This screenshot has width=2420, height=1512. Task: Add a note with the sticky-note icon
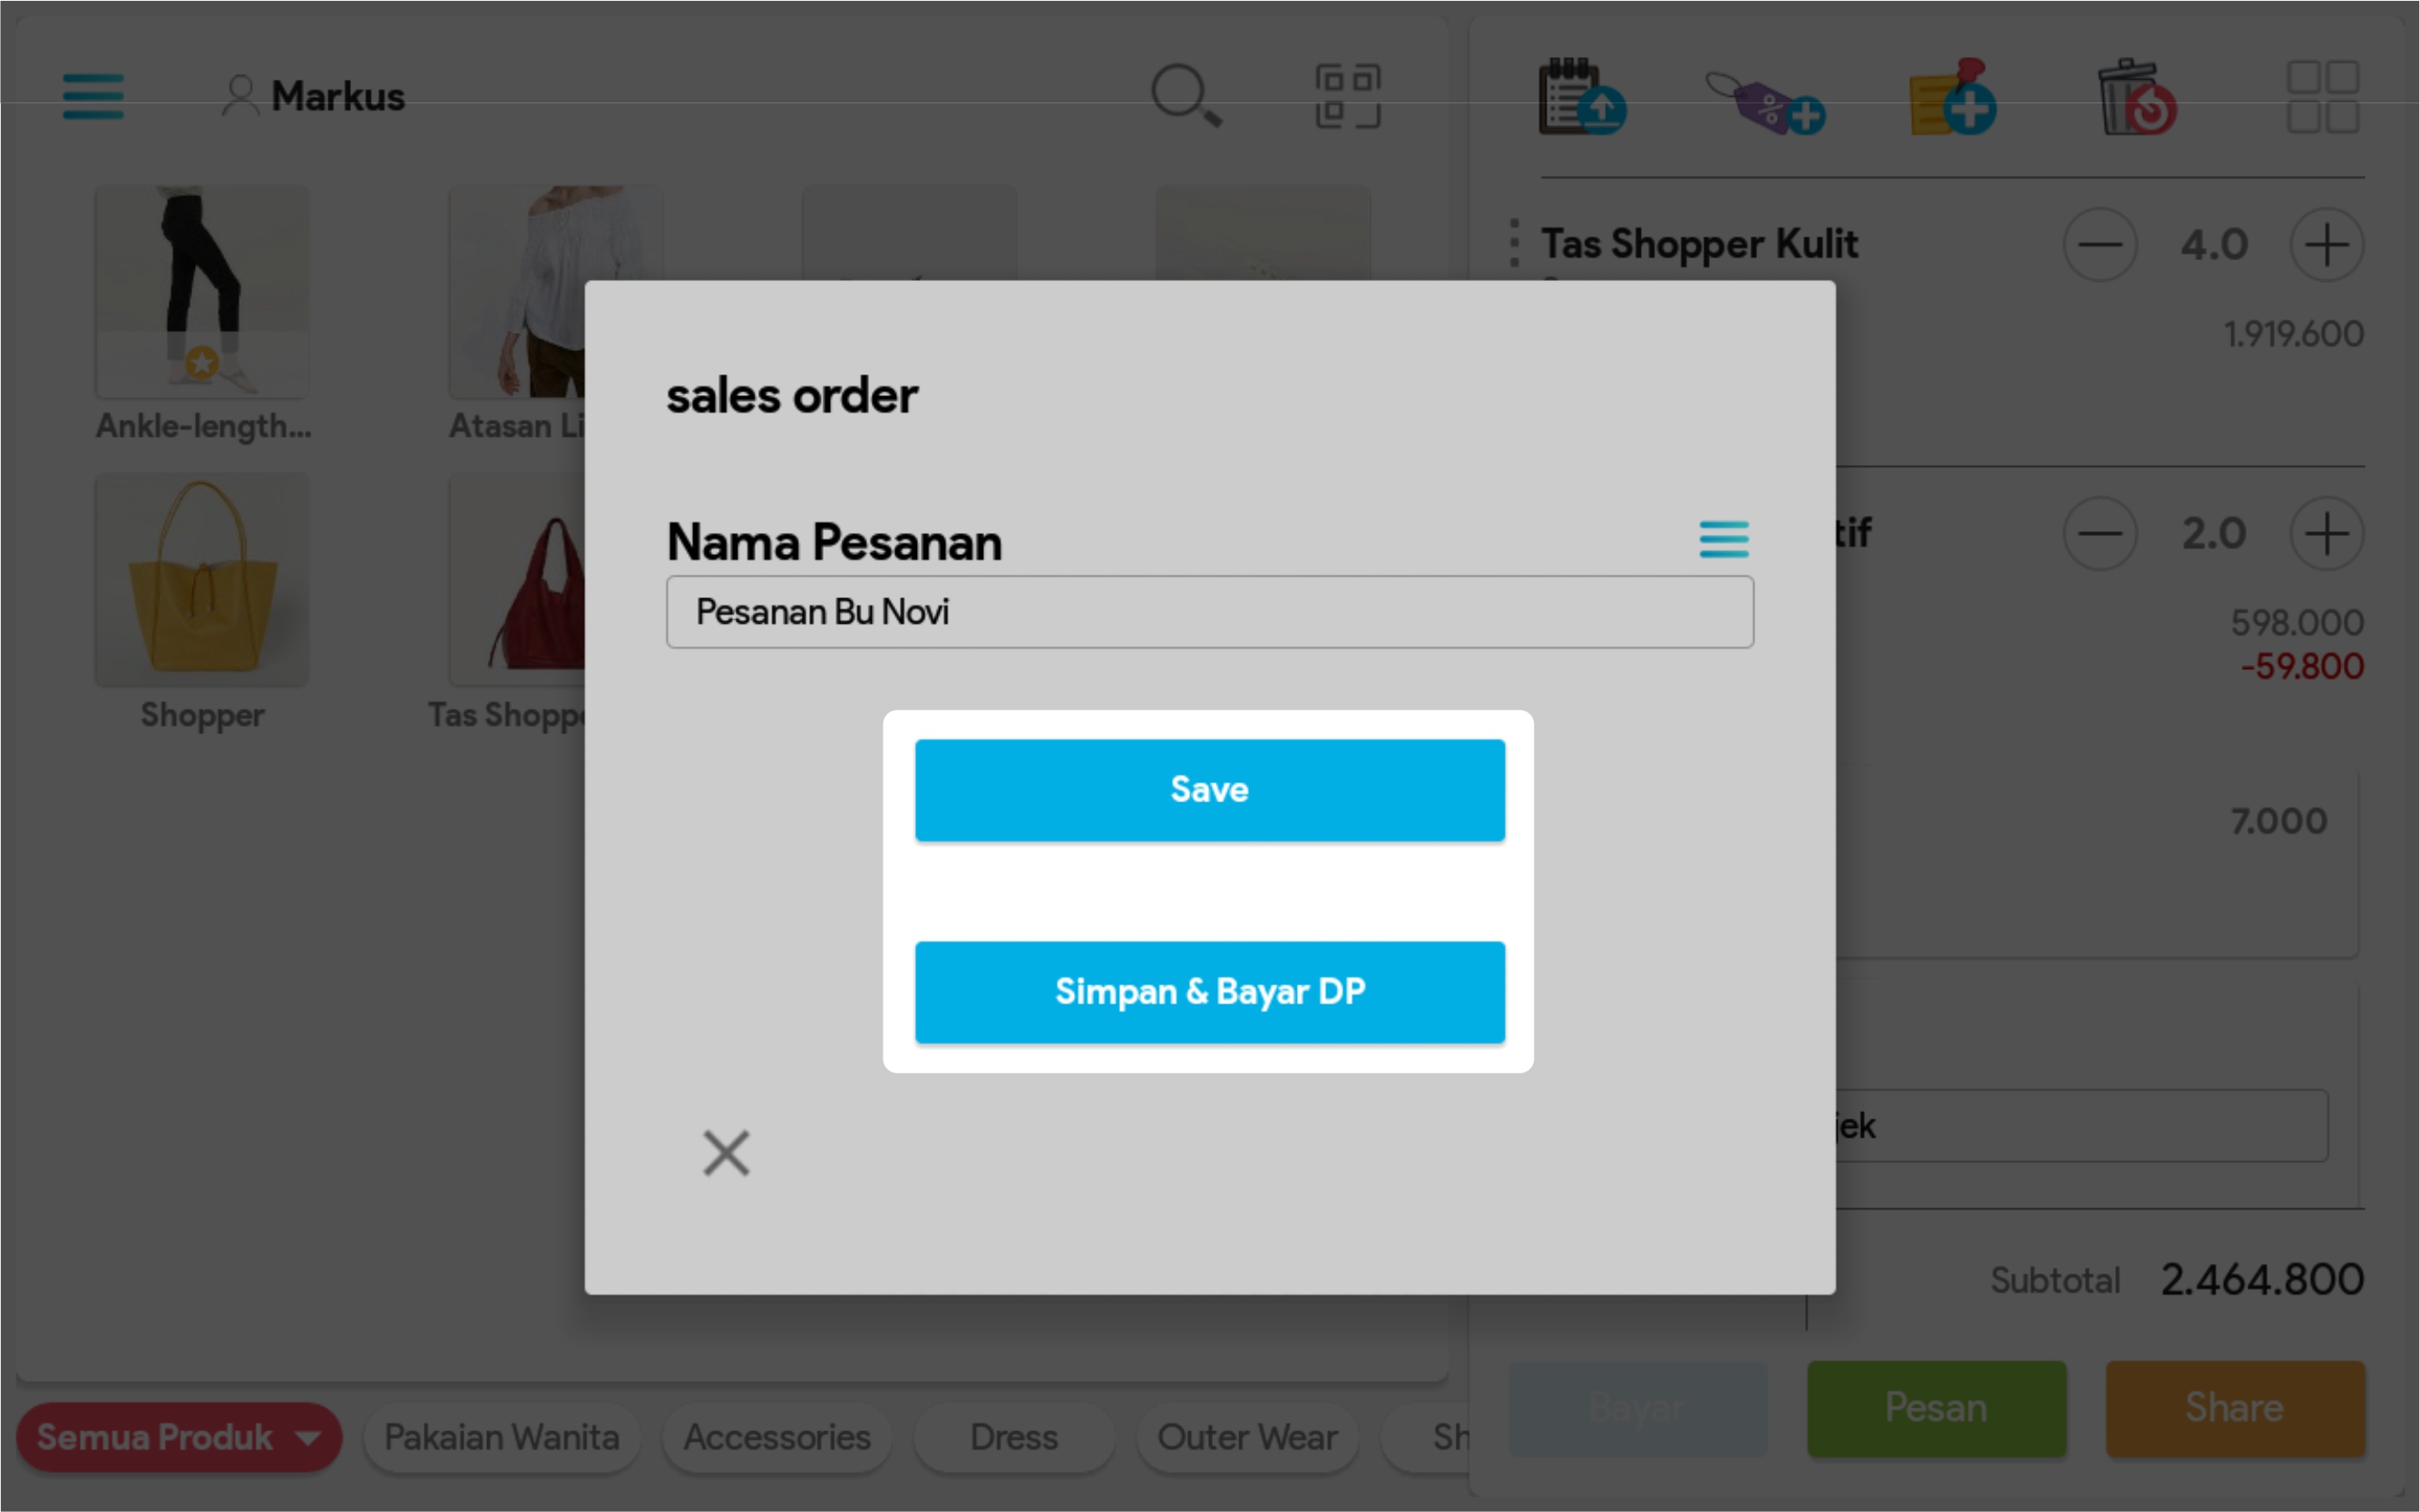click(1952, 99)
